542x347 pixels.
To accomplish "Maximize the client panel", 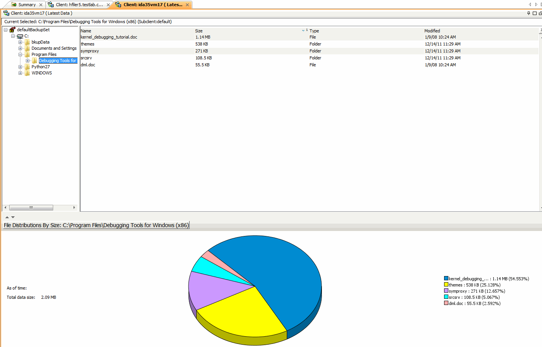I will pyautogui.click(x=535, y=13).
